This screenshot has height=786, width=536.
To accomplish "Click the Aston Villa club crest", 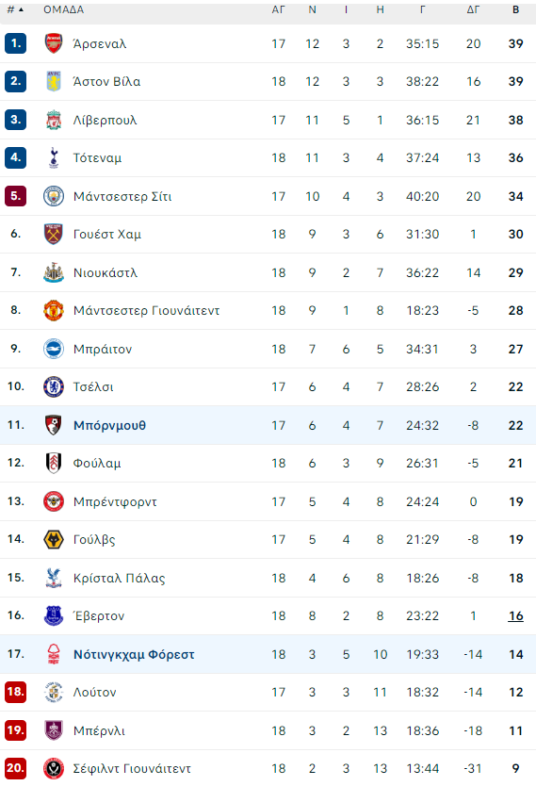I will coord(54,81).
